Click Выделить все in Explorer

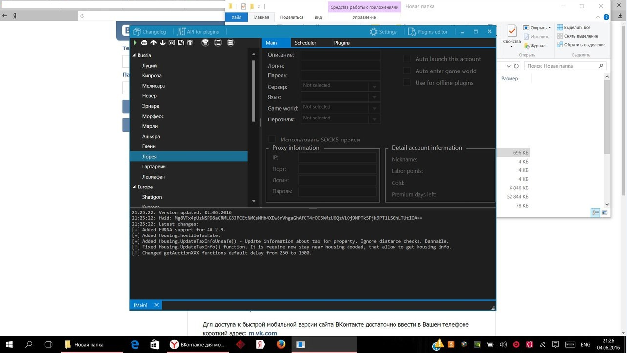[574, 28]
